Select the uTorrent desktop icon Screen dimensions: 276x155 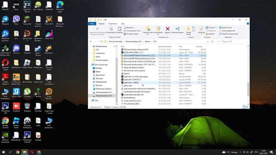click(27, 93)
